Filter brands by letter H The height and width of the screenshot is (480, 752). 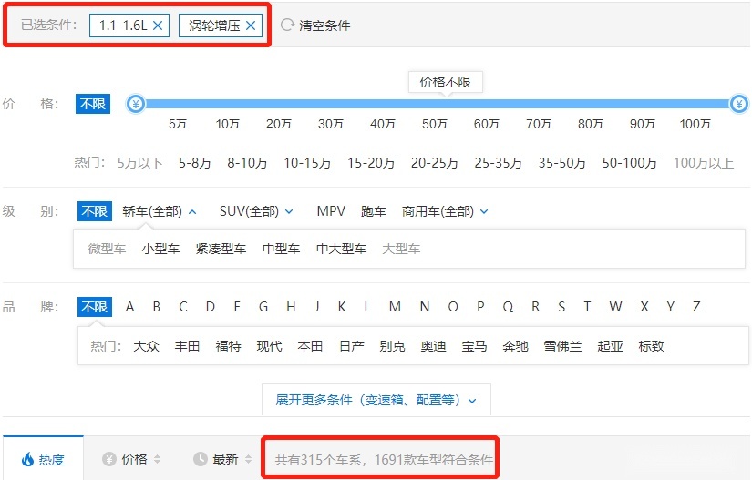291,307
